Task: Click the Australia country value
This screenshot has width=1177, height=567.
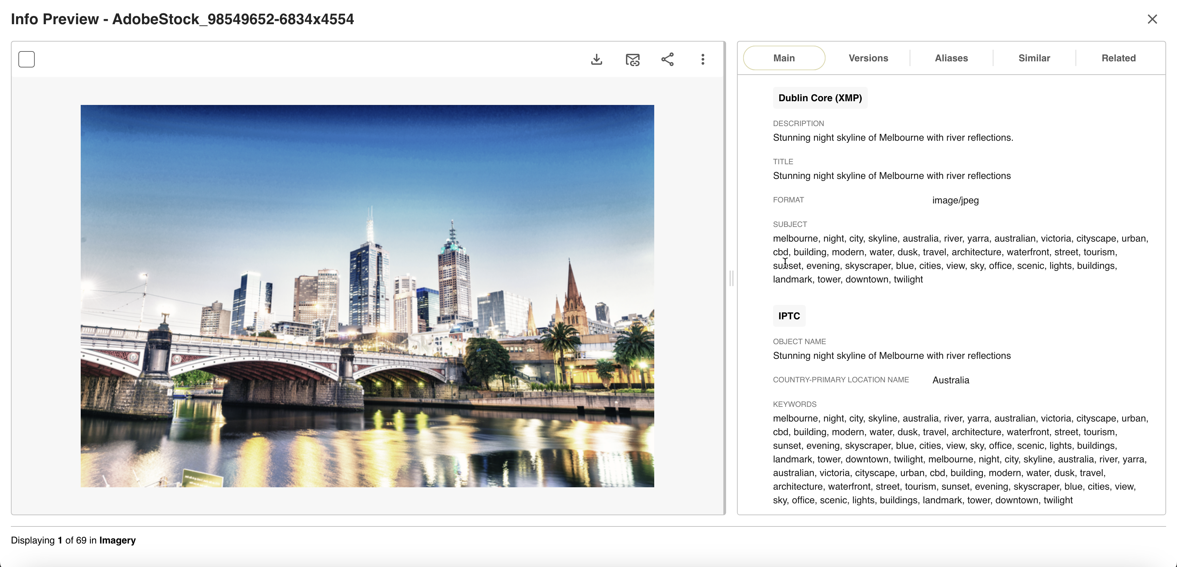Action: pos(951,380)
